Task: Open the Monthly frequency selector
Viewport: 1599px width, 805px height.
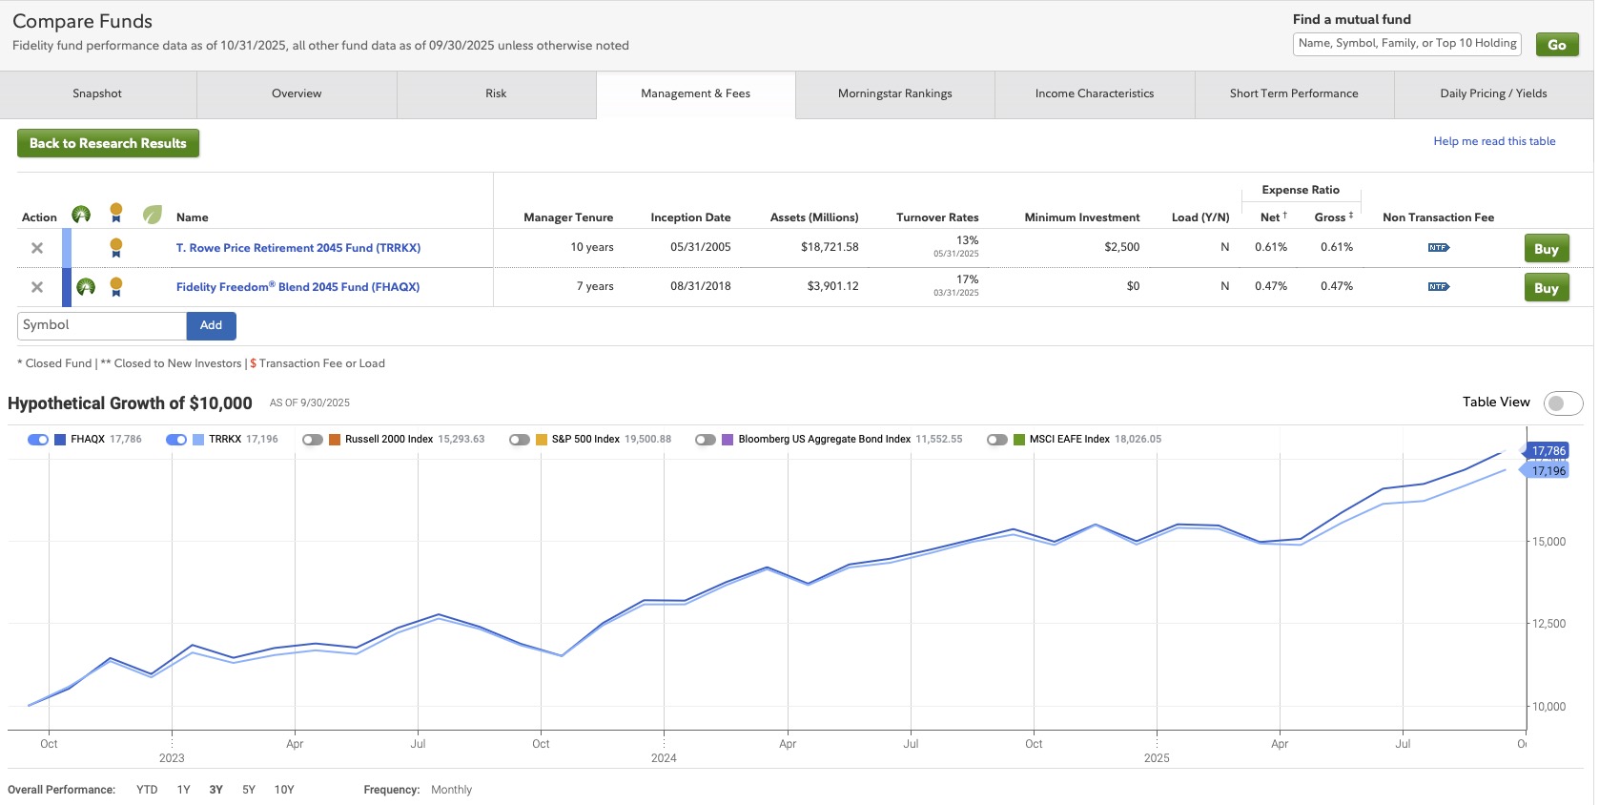Action: (x=451, y=790)
